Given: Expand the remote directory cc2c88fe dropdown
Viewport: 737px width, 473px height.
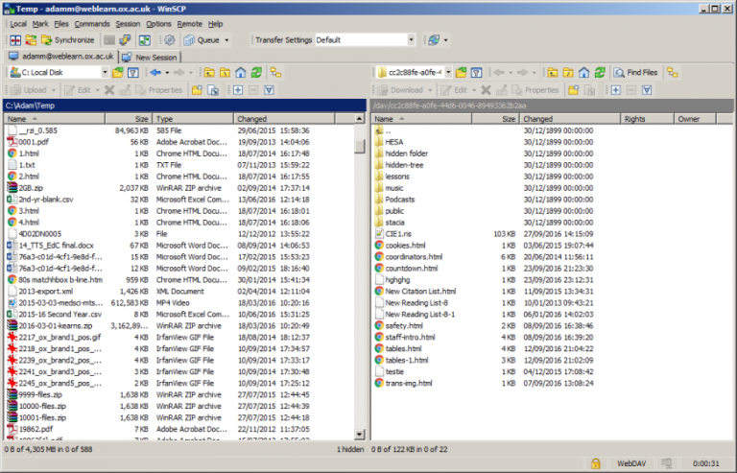Looking at the screenshot, I should [447, 72].
